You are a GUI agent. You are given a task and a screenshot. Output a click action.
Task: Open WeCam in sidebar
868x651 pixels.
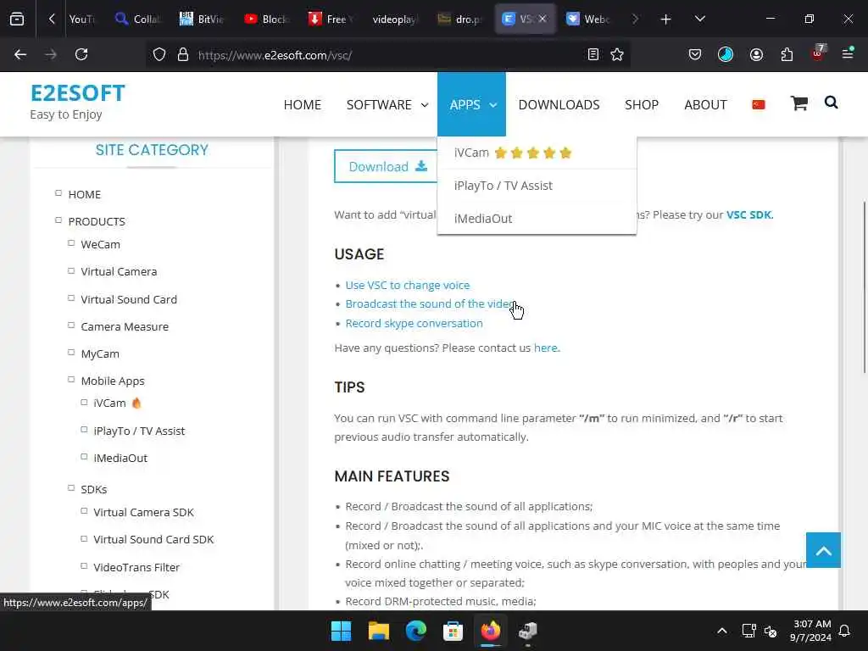tap(100, 244)
